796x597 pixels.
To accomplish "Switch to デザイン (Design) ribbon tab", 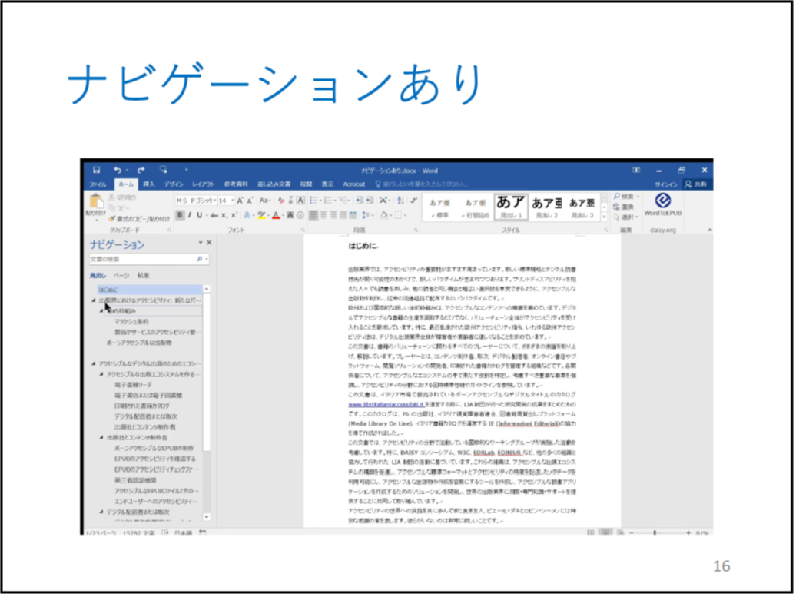I will coord(174,184).
